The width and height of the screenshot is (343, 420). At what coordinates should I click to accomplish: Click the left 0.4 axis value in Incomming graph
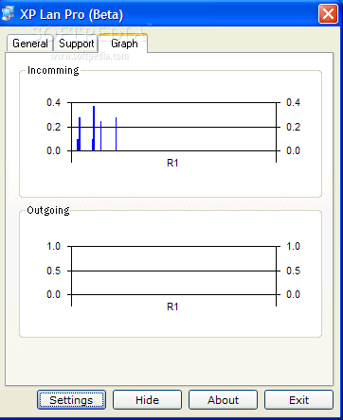coord(53,102)
